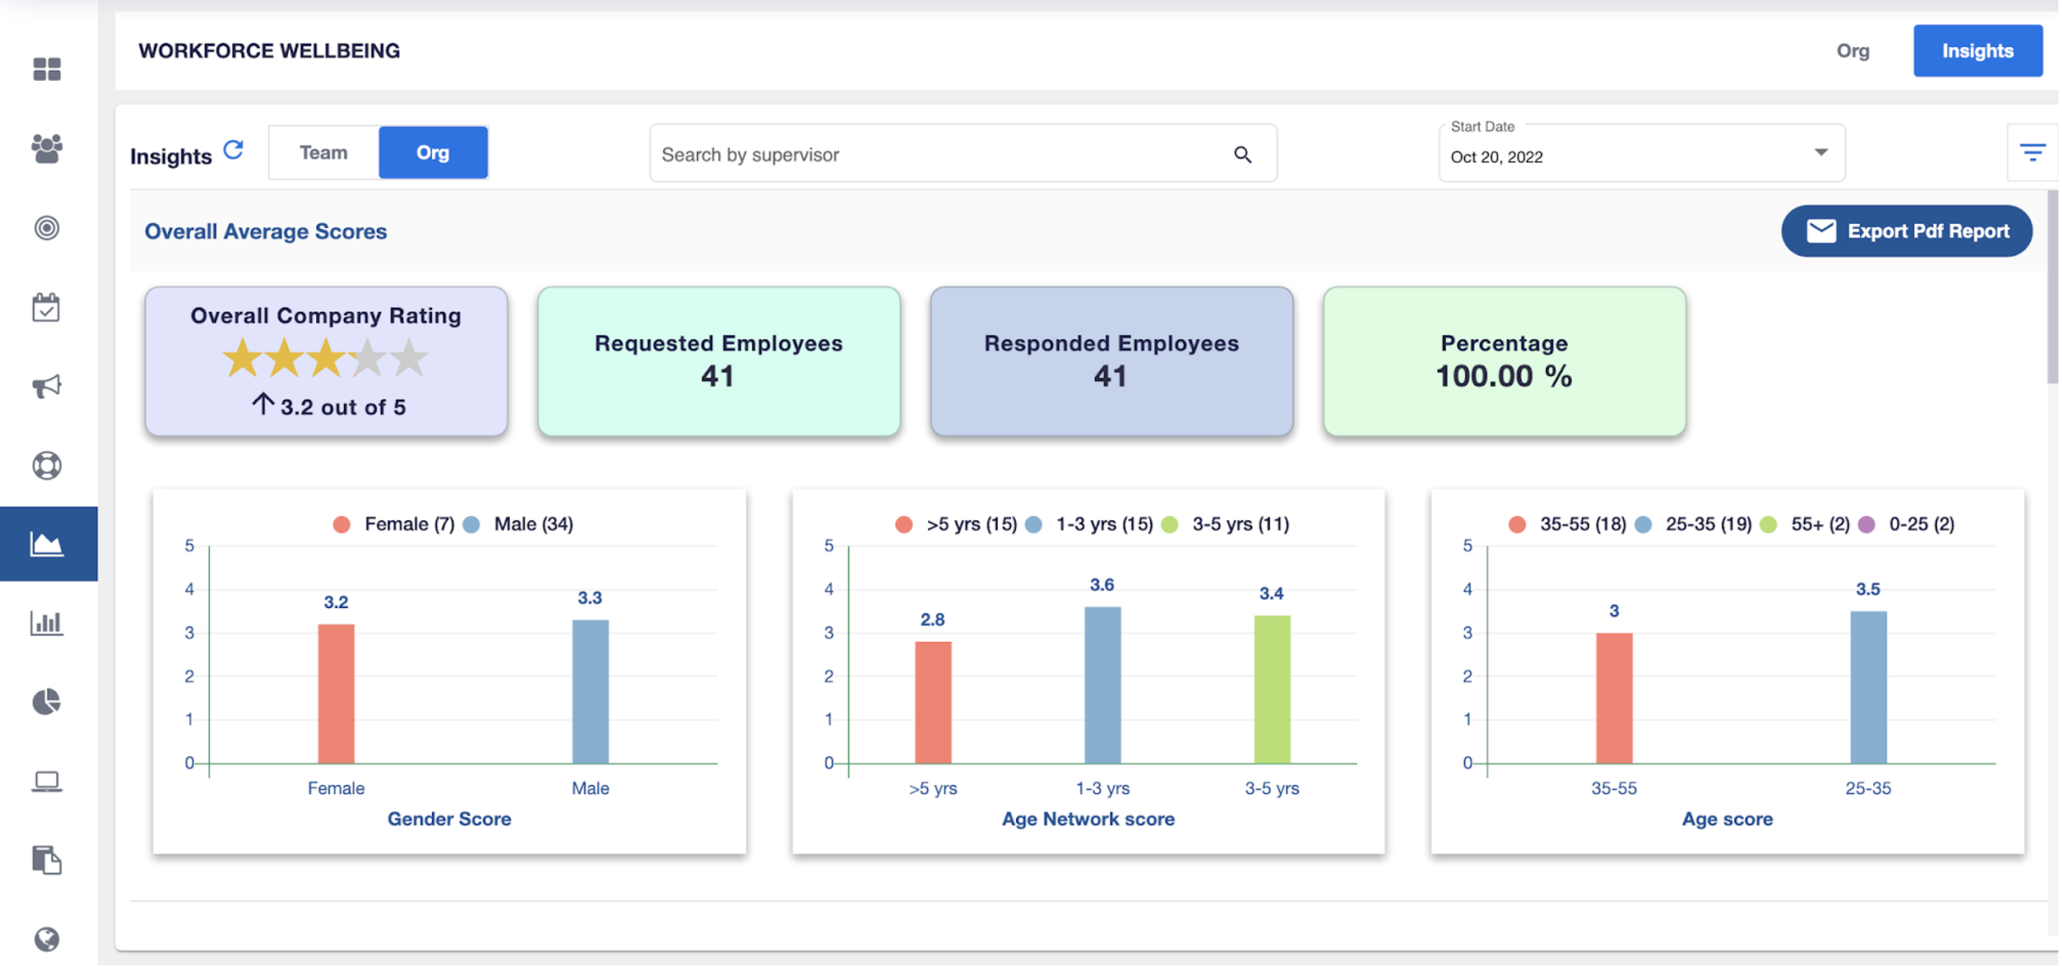Click the calendar schedule icon in sidebar

[x=47, y=306]
